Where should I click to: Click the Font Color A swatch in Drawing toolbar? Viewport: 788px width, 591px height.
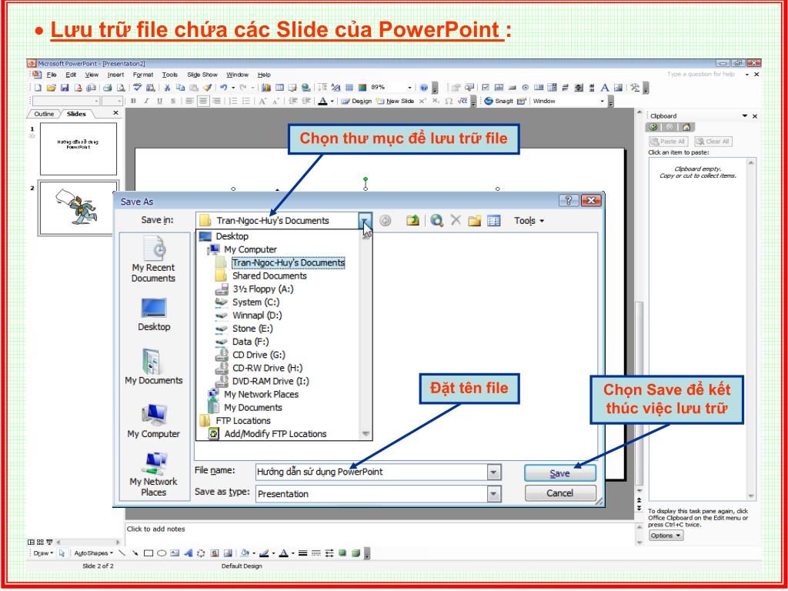tap(283, 553)
